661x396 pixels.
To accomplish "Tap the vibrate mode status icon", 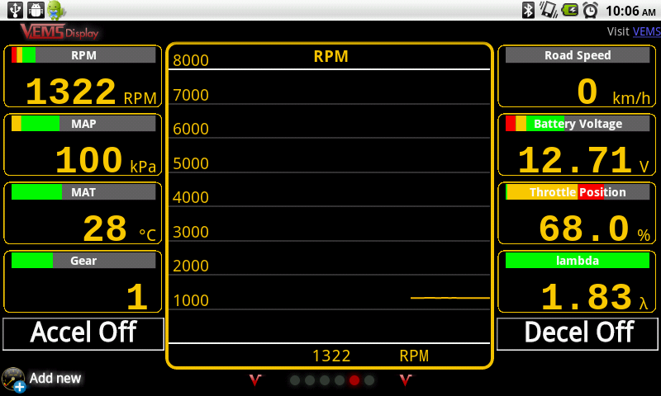I will [x=548, y=10].
